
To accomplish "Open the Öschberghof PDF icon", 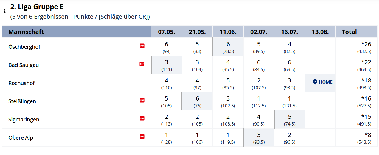I will (142, 46).
